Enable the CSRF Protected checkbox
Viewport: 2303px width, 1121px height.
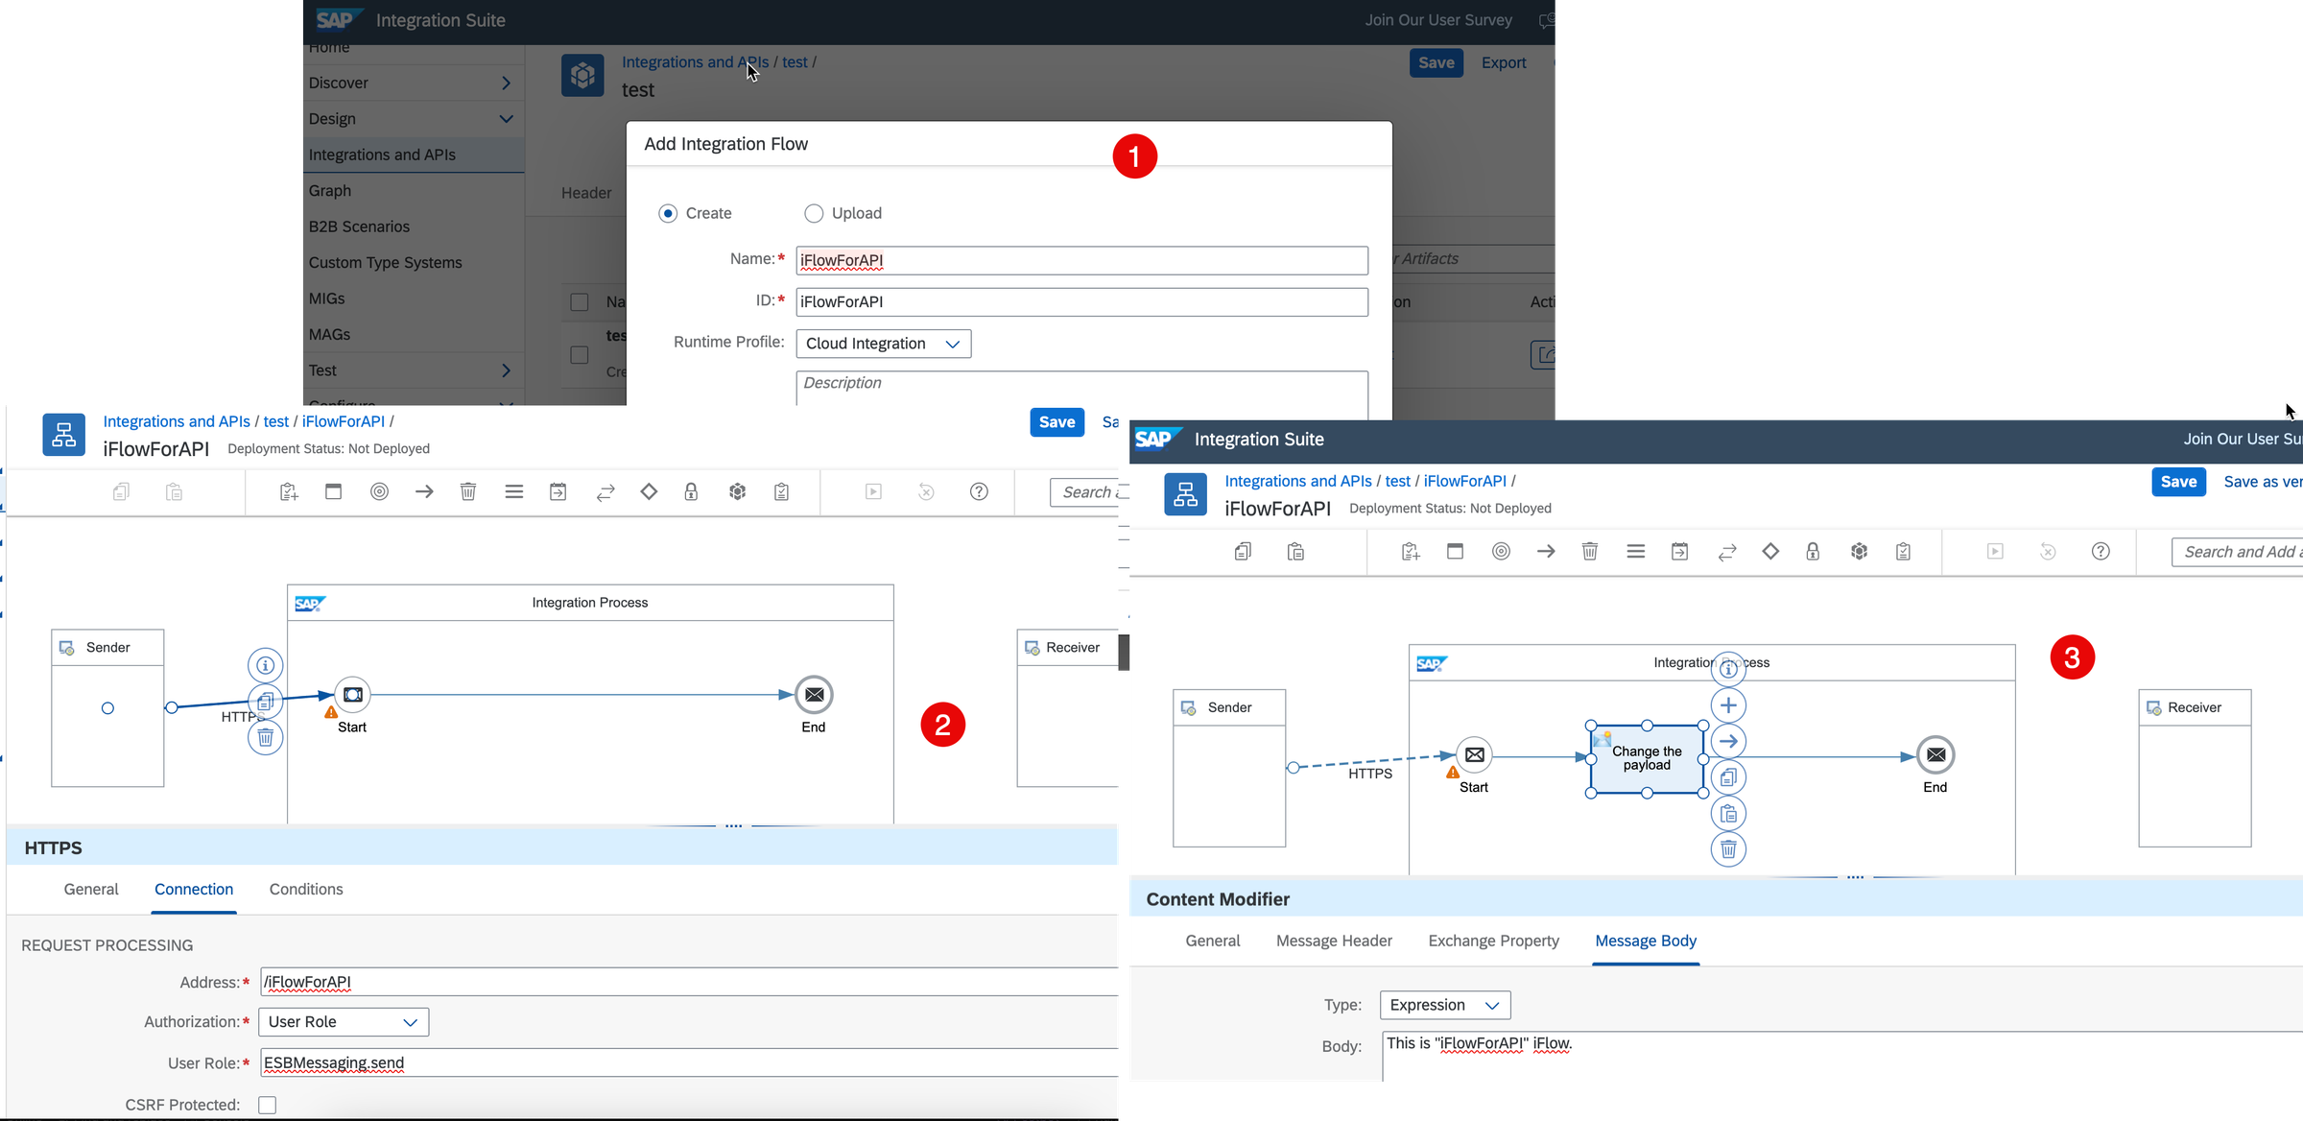pyautogui.click(x=268, y=1104)
